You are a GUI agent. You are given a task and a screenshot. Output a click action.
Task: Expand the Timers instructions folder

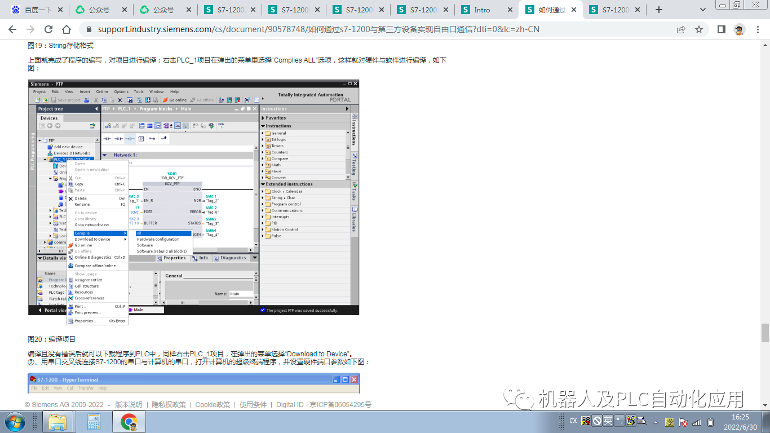tap(263, 146)
